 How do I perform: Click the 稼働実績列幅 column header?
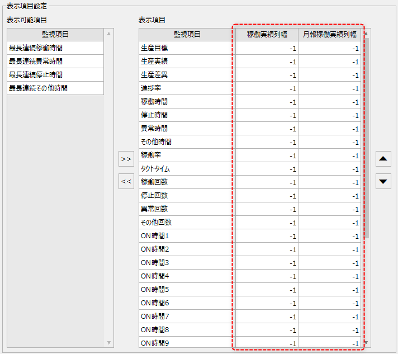(267, 35)
